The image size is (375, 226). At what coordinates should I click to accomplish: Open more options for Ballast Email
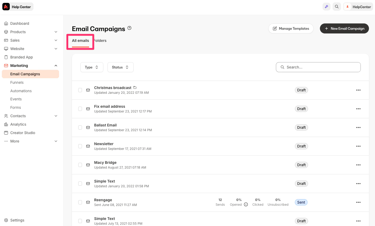358,127
